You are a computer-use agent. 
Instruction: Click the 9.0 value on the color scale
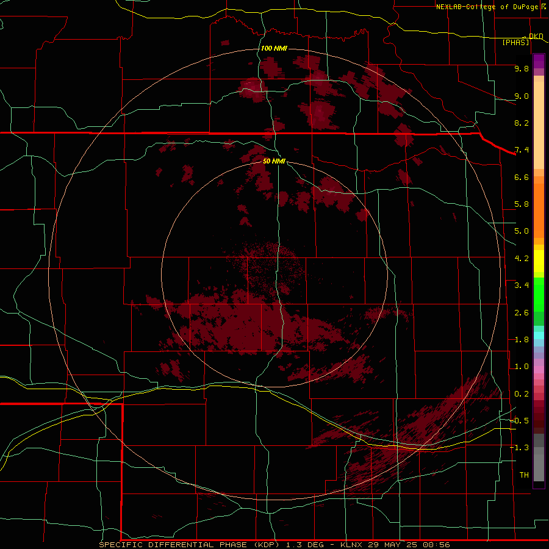pyautogui.click(x=522, y=96)
